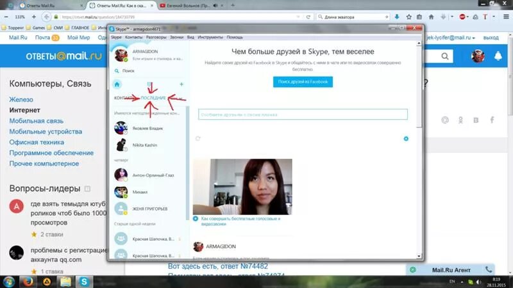Open Офисная техника category link
This screenshot has height=288, width=513.
pyautogui.click(x=37, y=142)
